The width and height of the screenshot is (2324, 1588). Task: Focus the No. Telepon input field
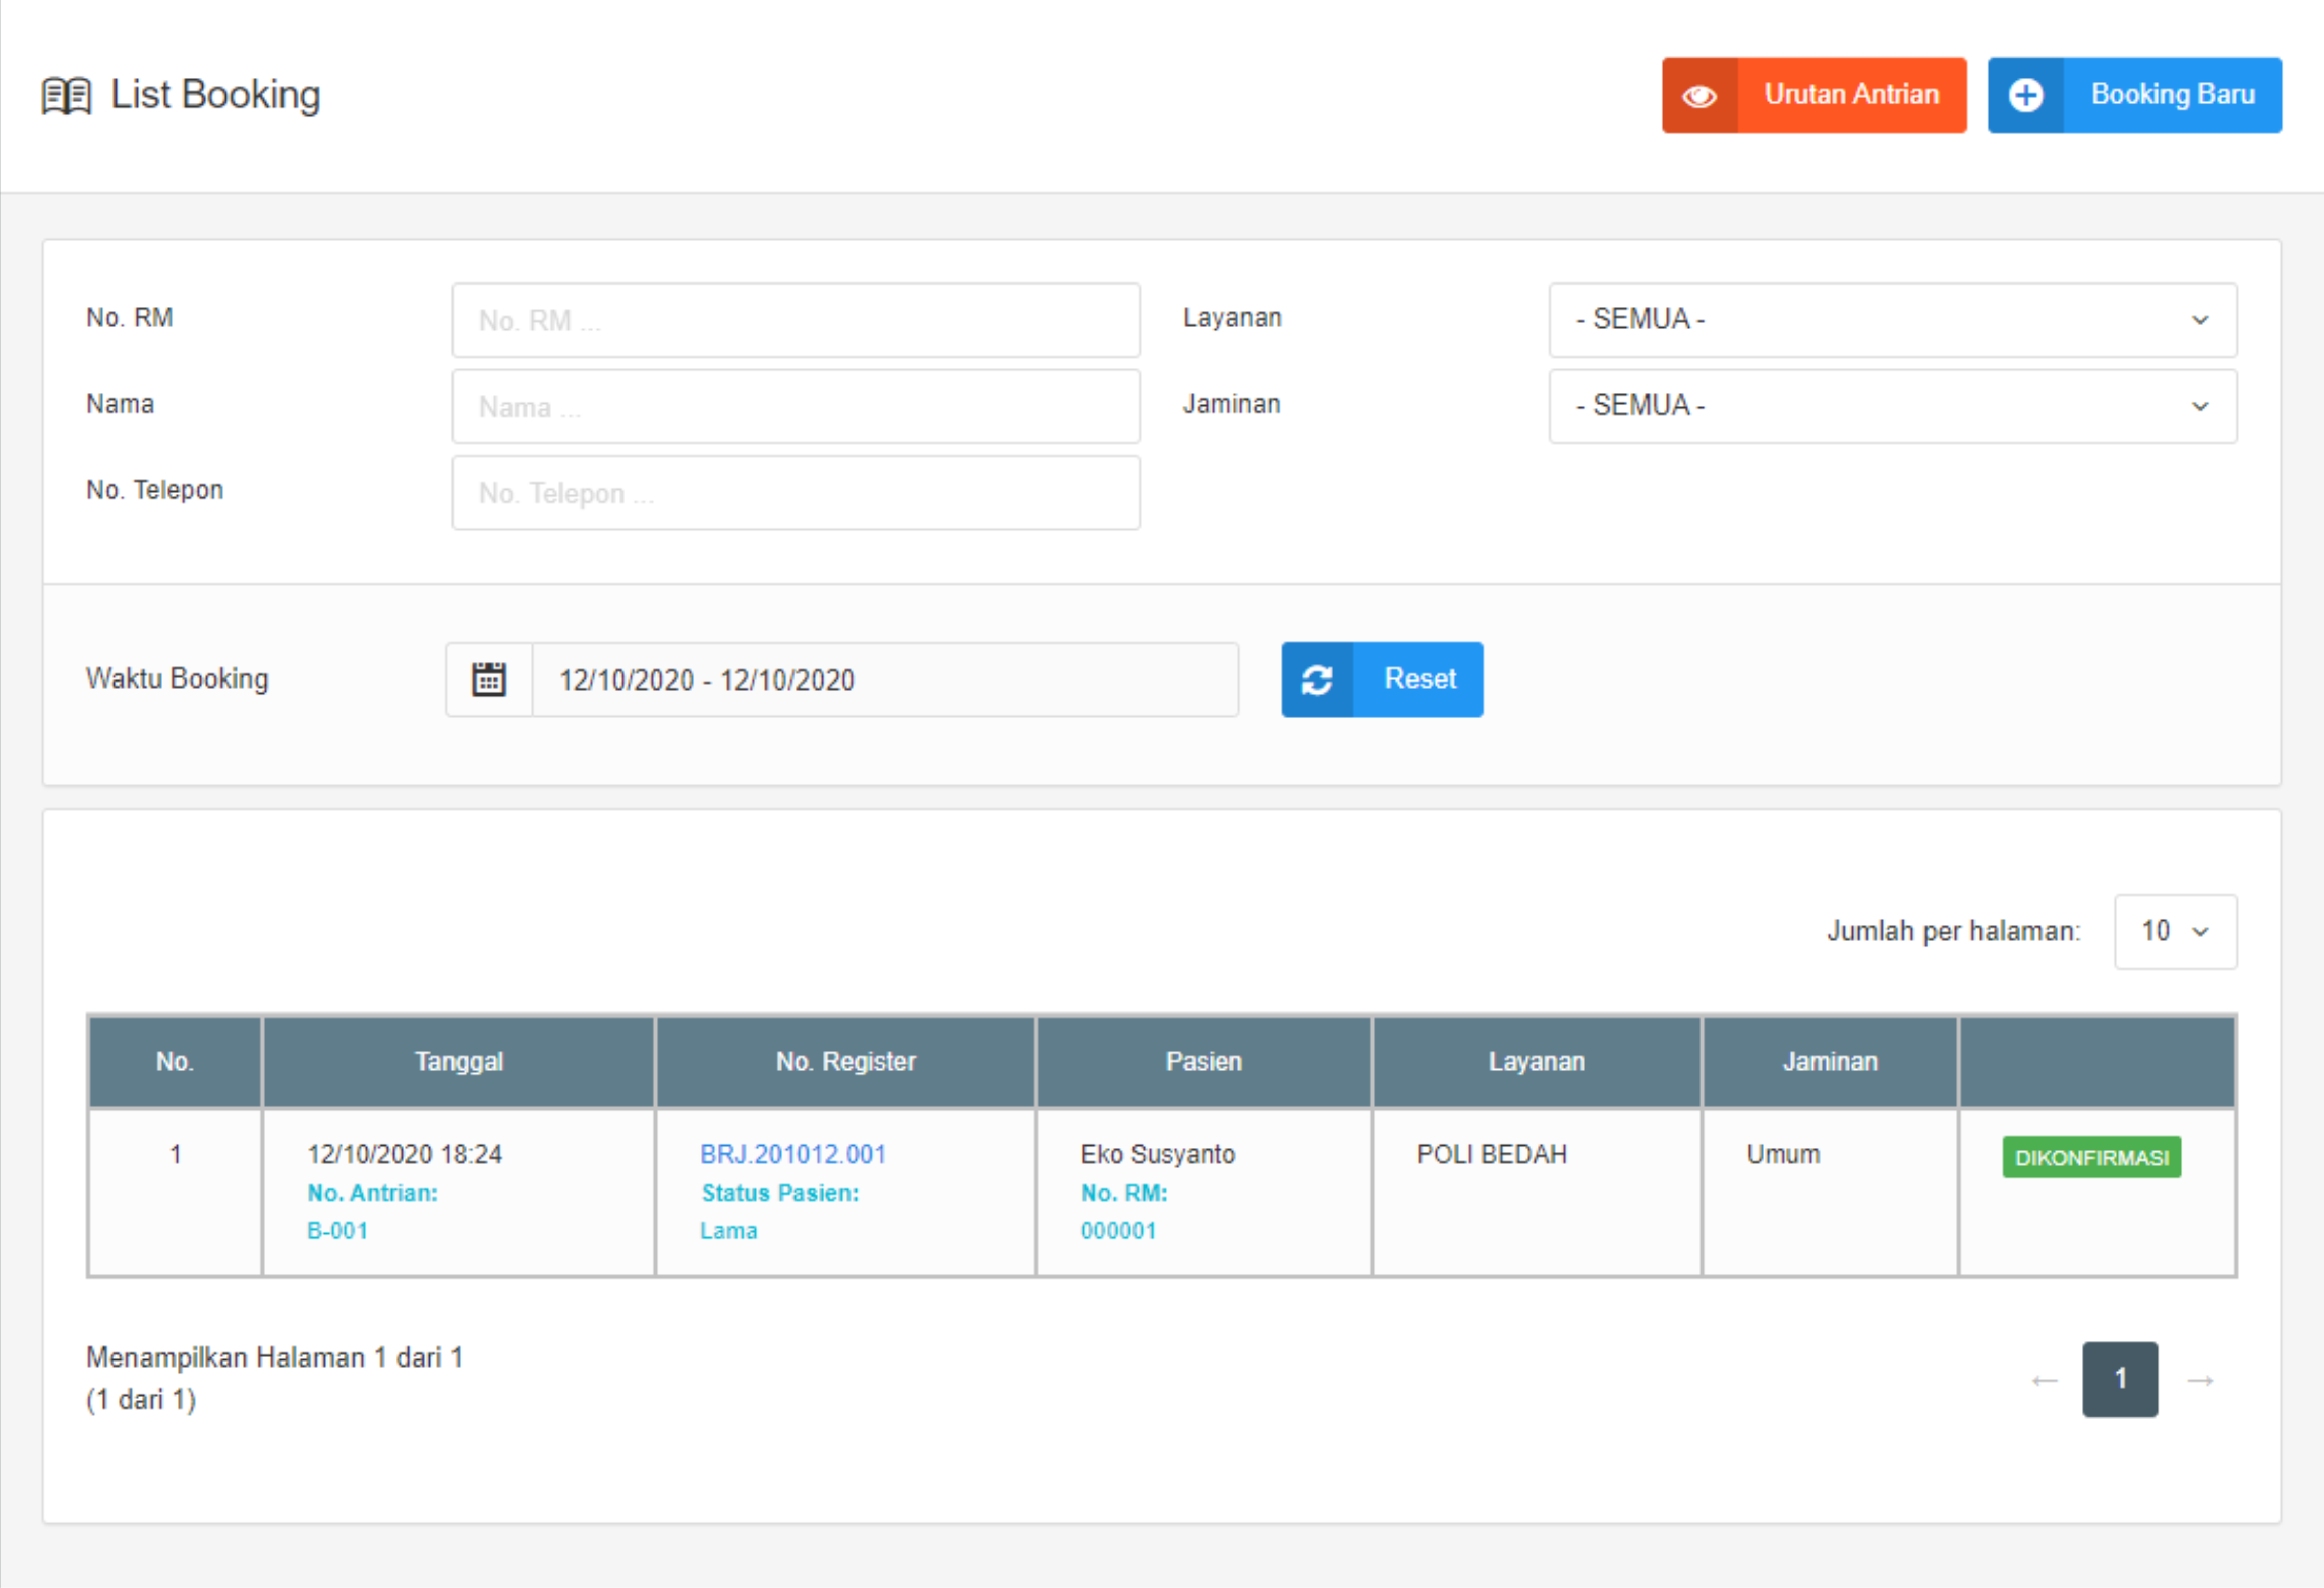[795, 493]
